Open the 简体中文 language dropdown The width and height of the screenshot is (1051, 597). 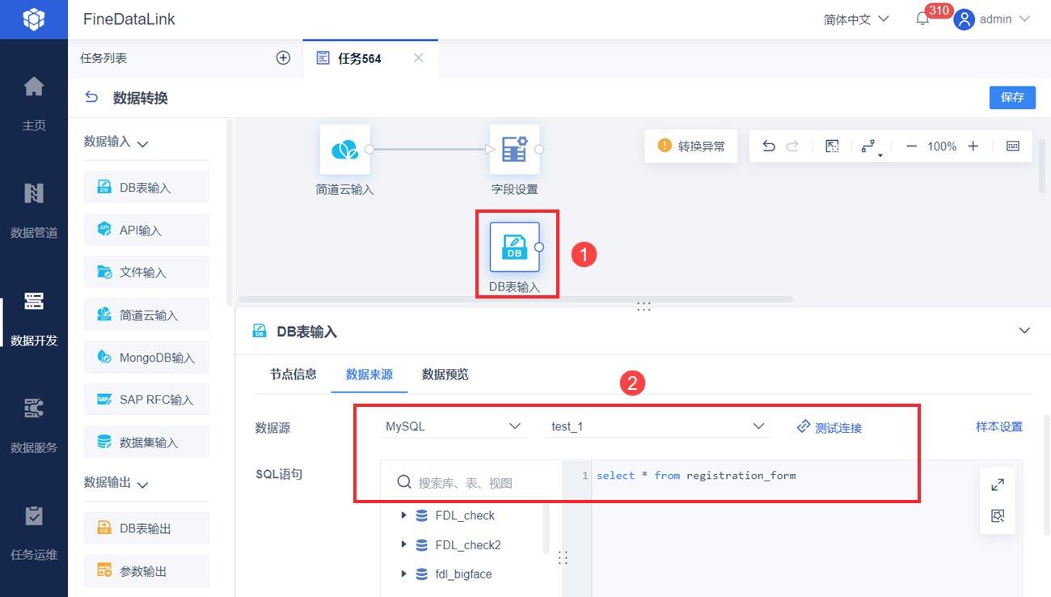pyautogui.click(x=856, y=19)
